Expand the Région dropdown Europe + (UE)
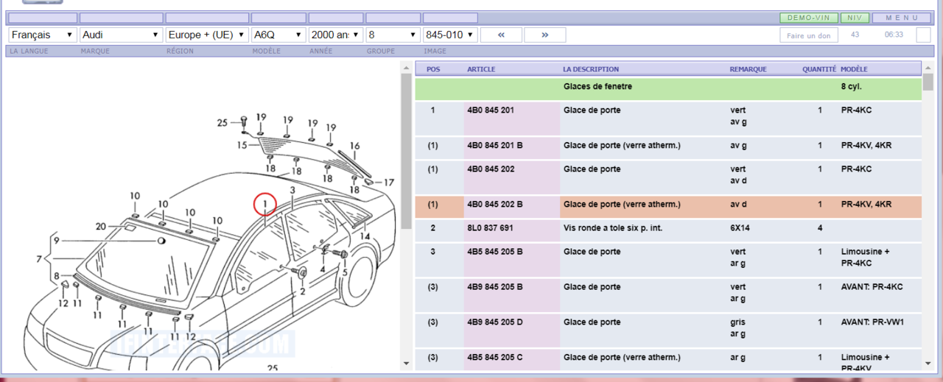Viewport: 943px width, 382px height. (207, 35)
